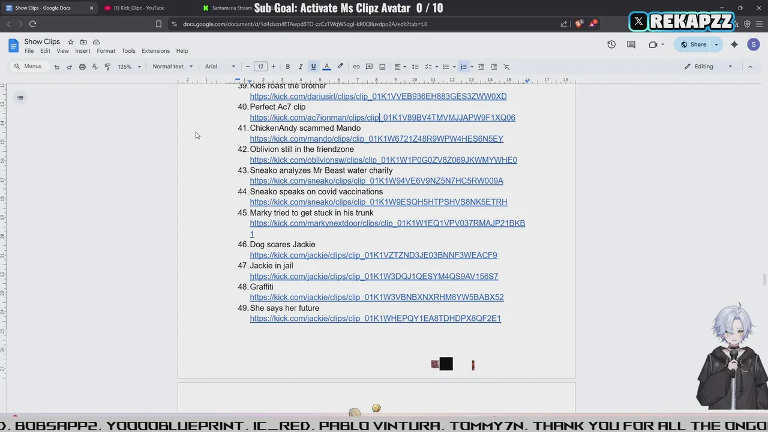Image resolution: width=768 pixels, height=432 pixels.
Task: Open the Dog scares Jackie clip link
Action: [373, 255]
